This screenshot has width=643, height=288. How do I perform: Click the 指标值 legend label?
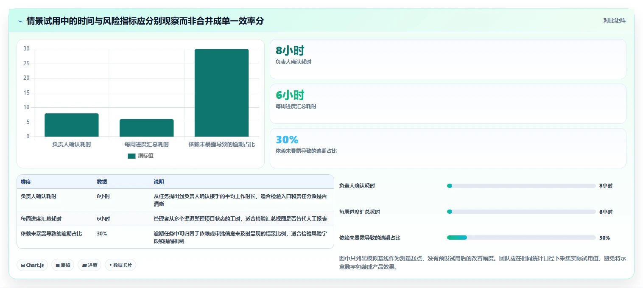click(x=145, y=156)
